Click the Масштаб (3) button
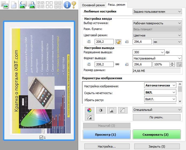The width and height of the screenshot is (186, 150). [107, 126]
